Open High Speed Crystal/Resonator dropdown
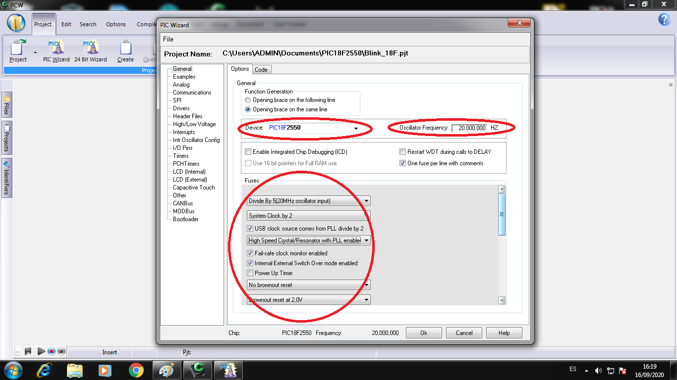Screen dimensions: 677x380 click(x=309, y=240)
